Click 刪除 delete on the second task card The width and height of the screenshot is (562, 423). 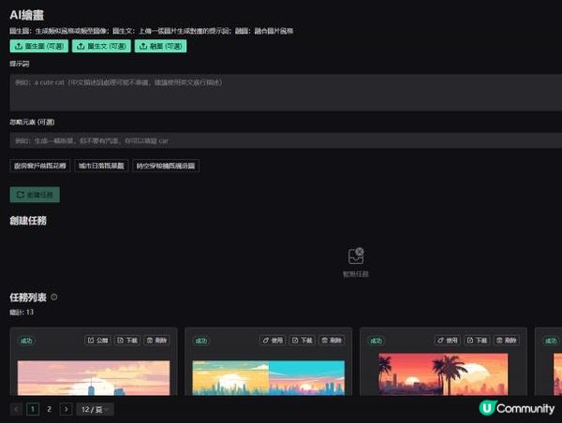332,341
